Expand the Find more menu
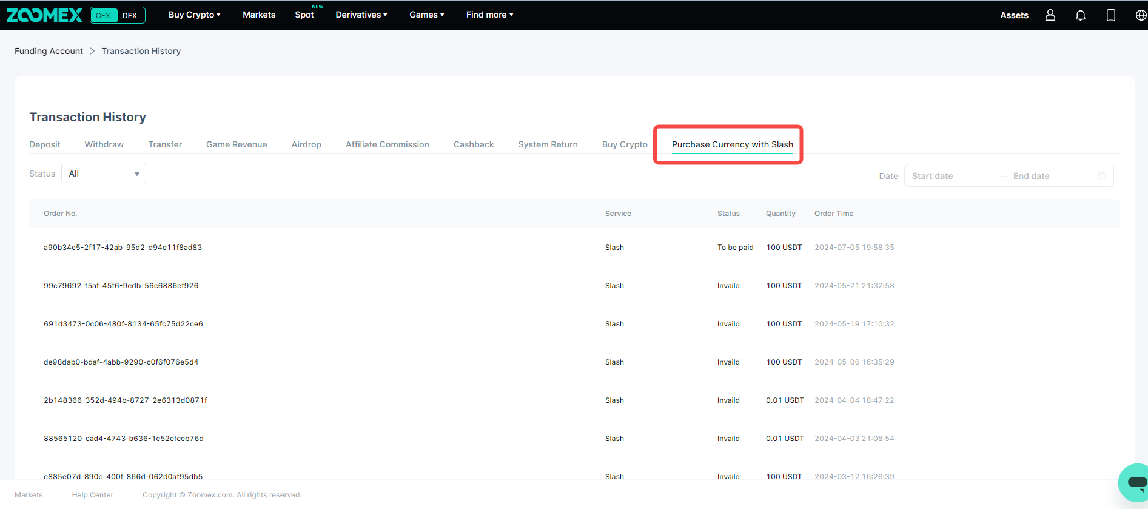 pyautogui.click(x=489, y=15)
